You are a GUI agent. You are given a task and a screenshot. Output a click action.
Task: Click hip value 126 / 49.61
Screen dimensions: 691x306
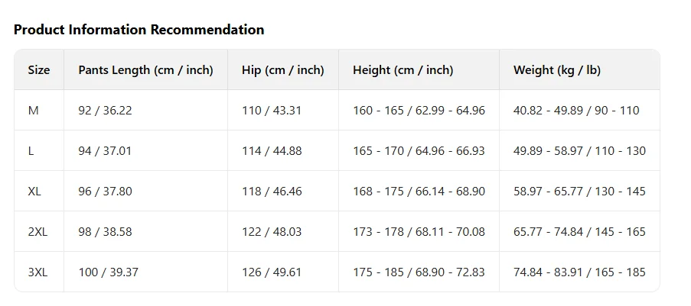[272, 272]
